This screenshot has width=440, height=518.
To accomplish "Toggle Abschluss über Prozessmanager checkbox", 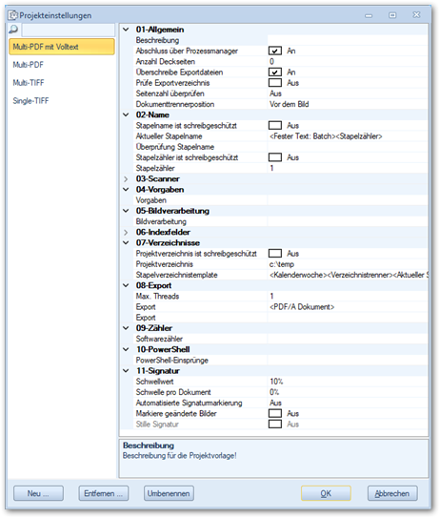I will [274, 51].
